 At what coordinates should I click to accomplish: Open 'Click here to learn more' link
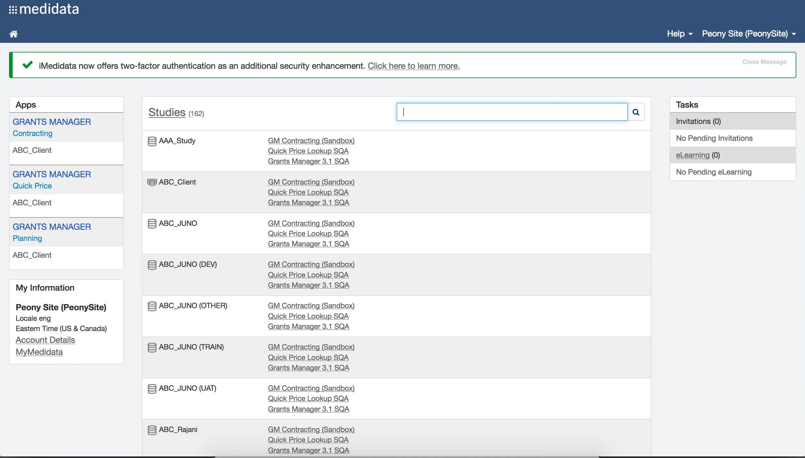point(413,66)
